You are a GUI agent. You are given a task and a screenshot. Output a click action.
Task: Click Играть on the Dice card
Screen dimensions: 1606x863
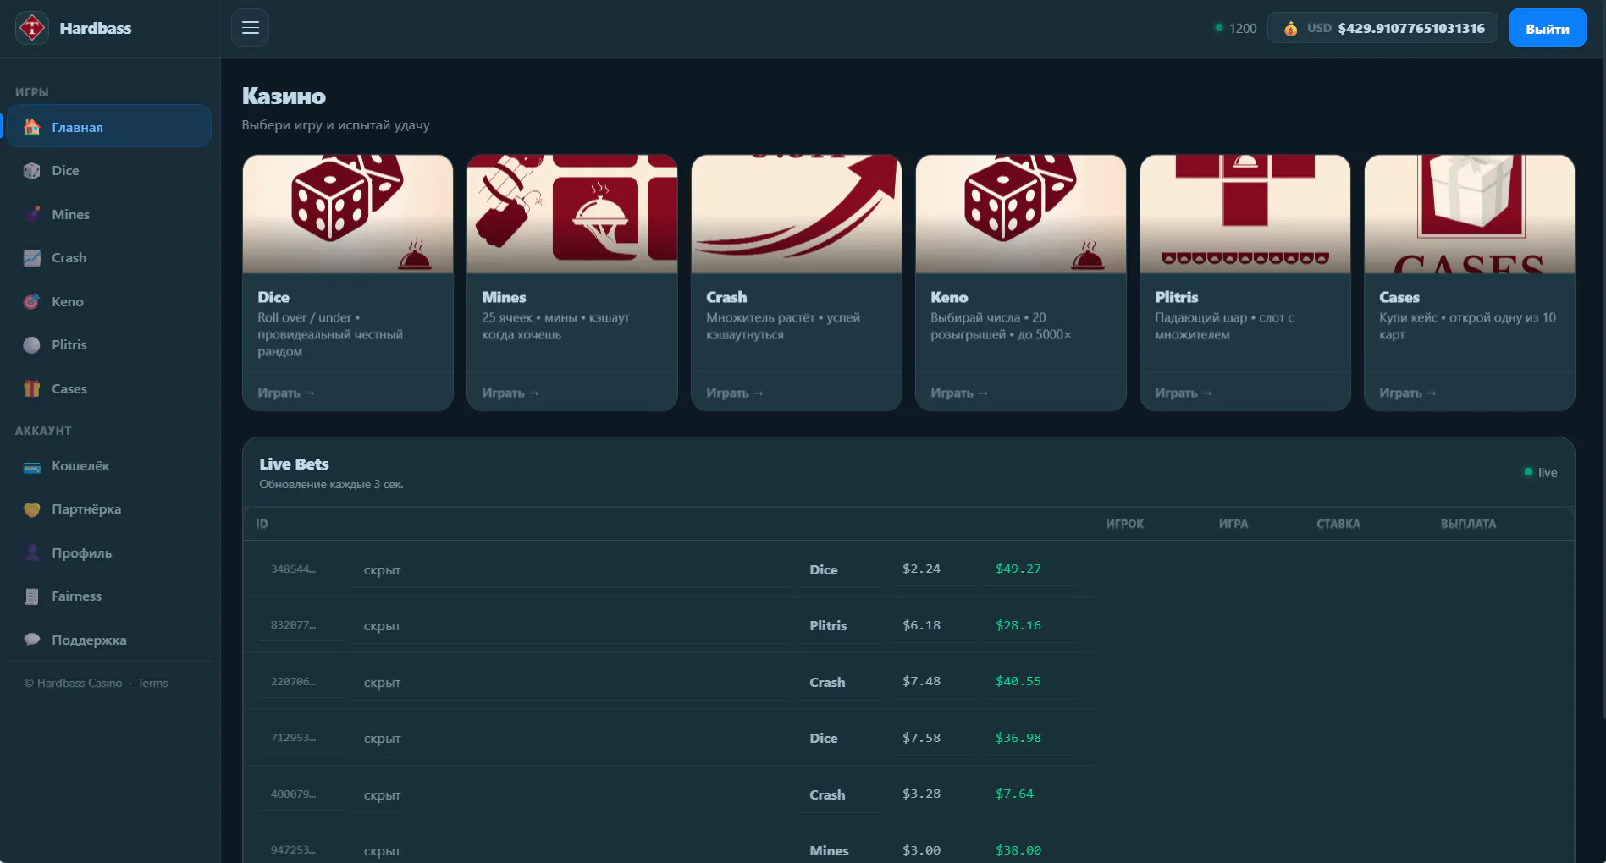(x=286, y=393)
